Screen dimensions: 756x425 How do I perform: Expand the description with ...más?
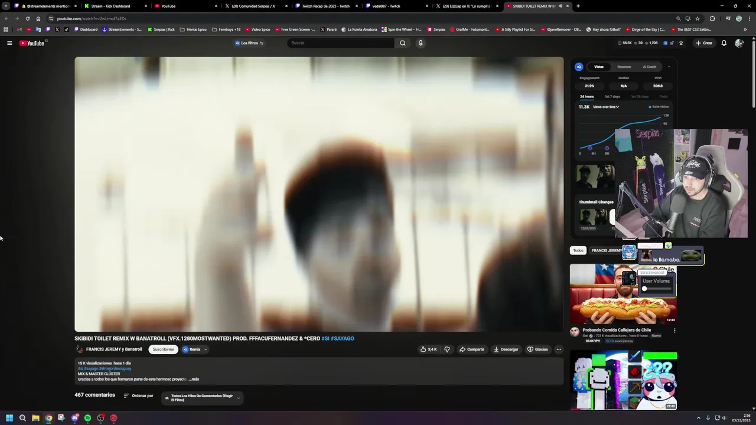point(194,379)
